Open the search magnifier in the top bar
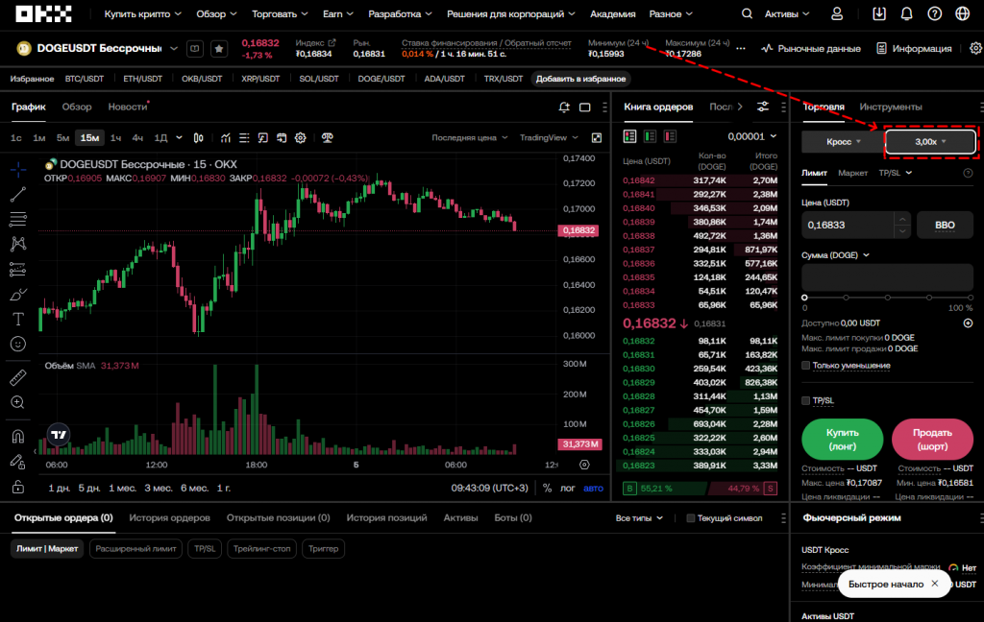Screen dimensions: 984x622 748,14
